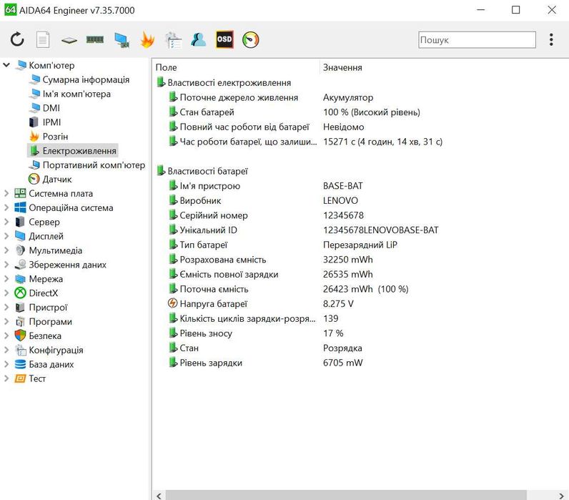Screen dimensions: 569x500
Task: Click the horizontal scrollbar right arrow
Action: point(561,495)
